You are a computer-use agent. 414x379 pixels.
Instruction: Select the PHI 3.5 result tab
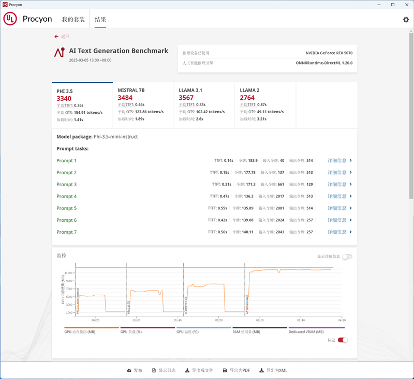[x=82, y=105]
